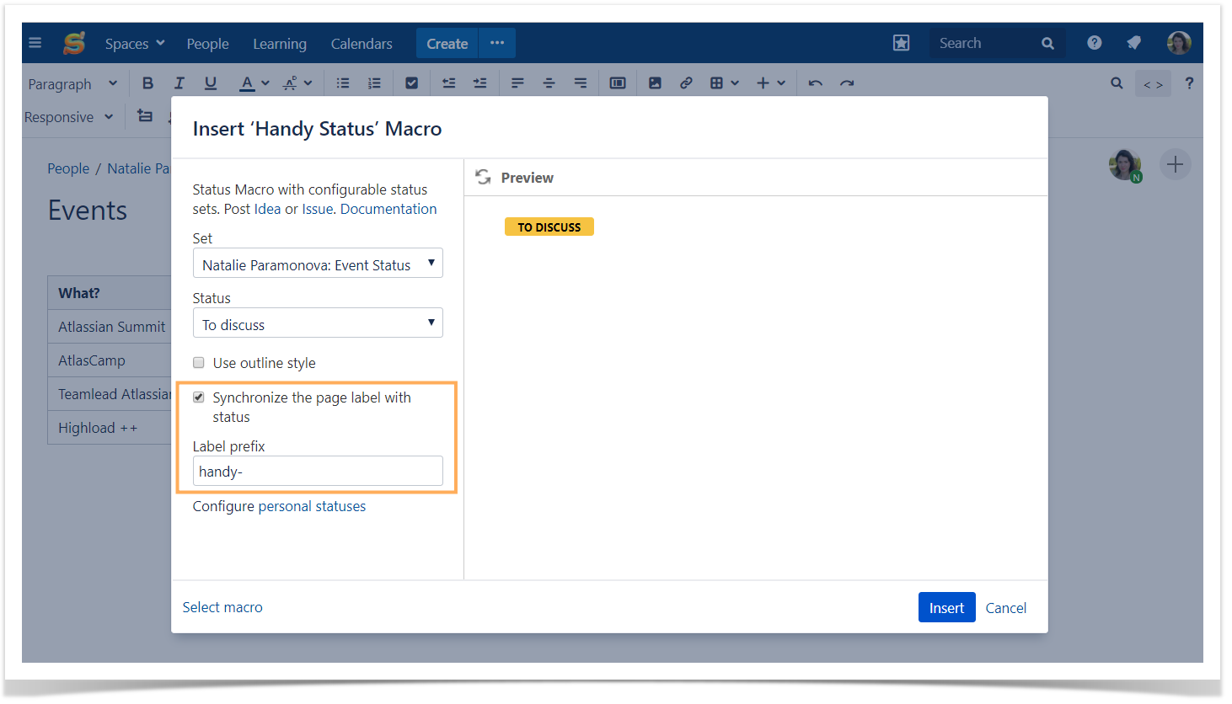1232x704 pixels.
Task: Open the Learning menu item
Action: pyautogui.click(x=280, y=43)
